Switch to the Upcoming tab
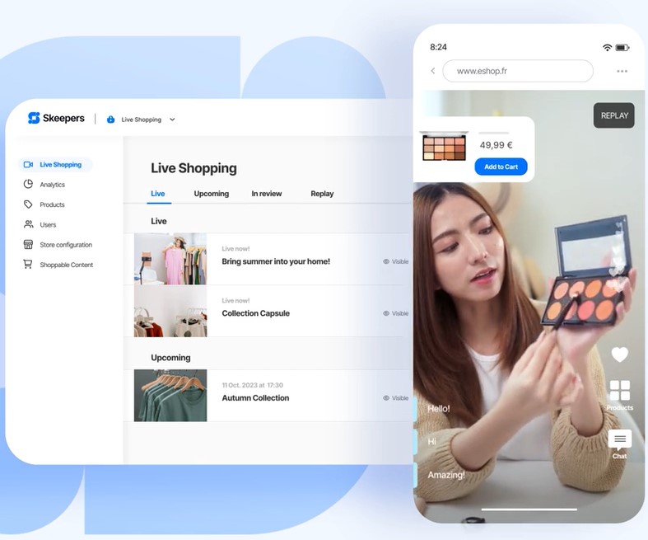The image size is (648, 540). coord(212,194)
